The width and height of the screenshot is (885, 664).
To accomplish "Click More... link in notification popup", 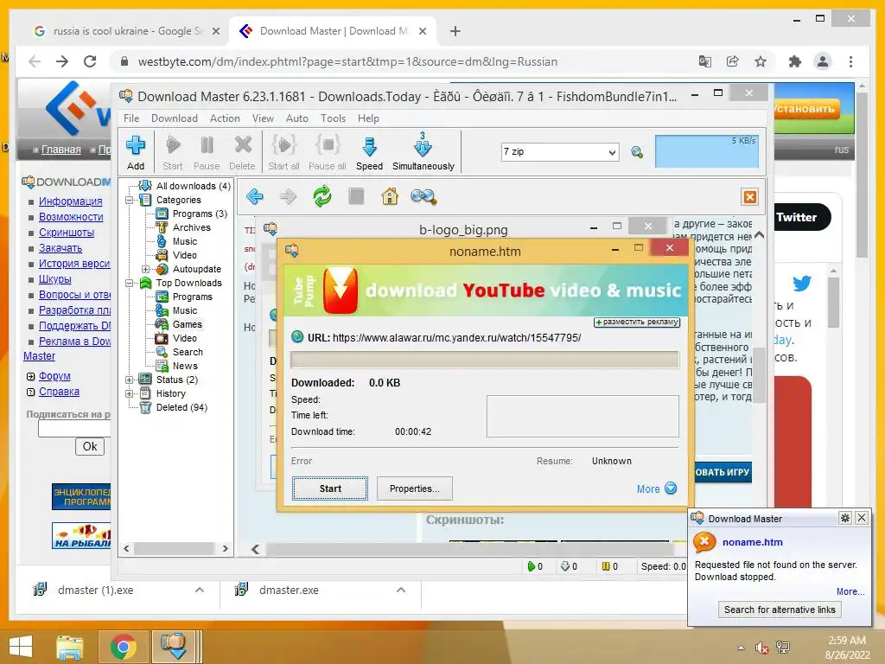I will click(850, 591).
